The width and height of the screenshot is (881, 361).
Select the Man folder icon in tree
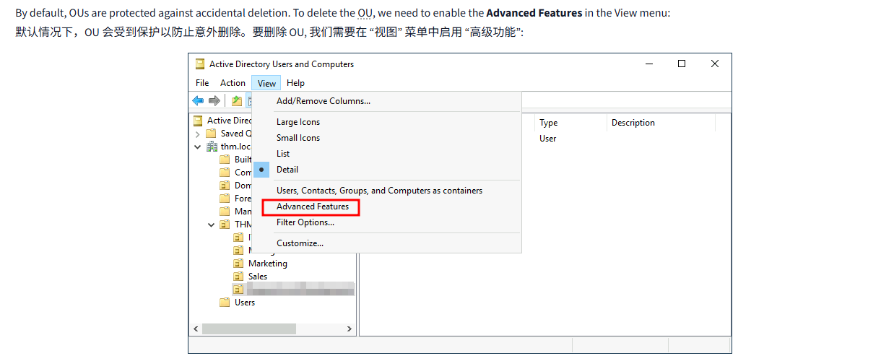coord(225,212)
